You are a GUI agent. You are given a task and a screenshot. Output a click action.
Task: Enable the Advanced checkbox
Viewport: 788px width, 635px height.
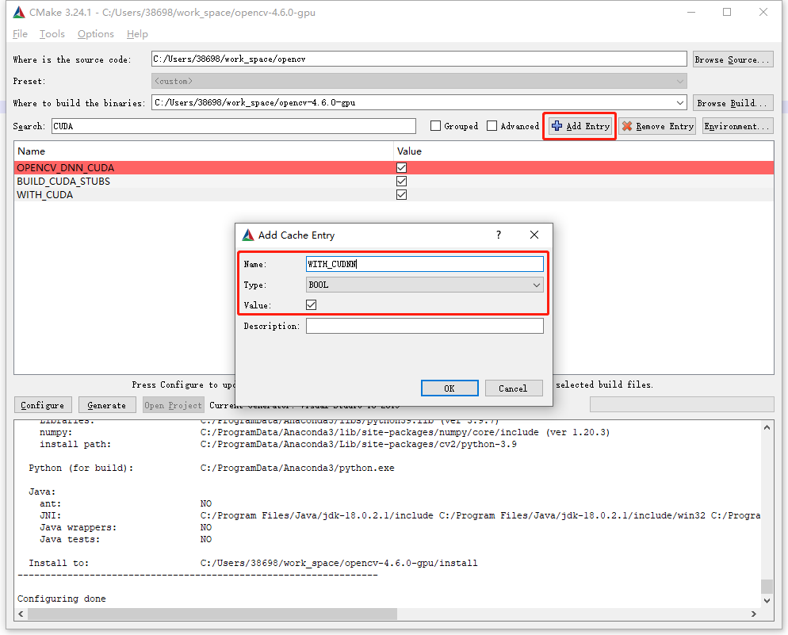[492, 126]
